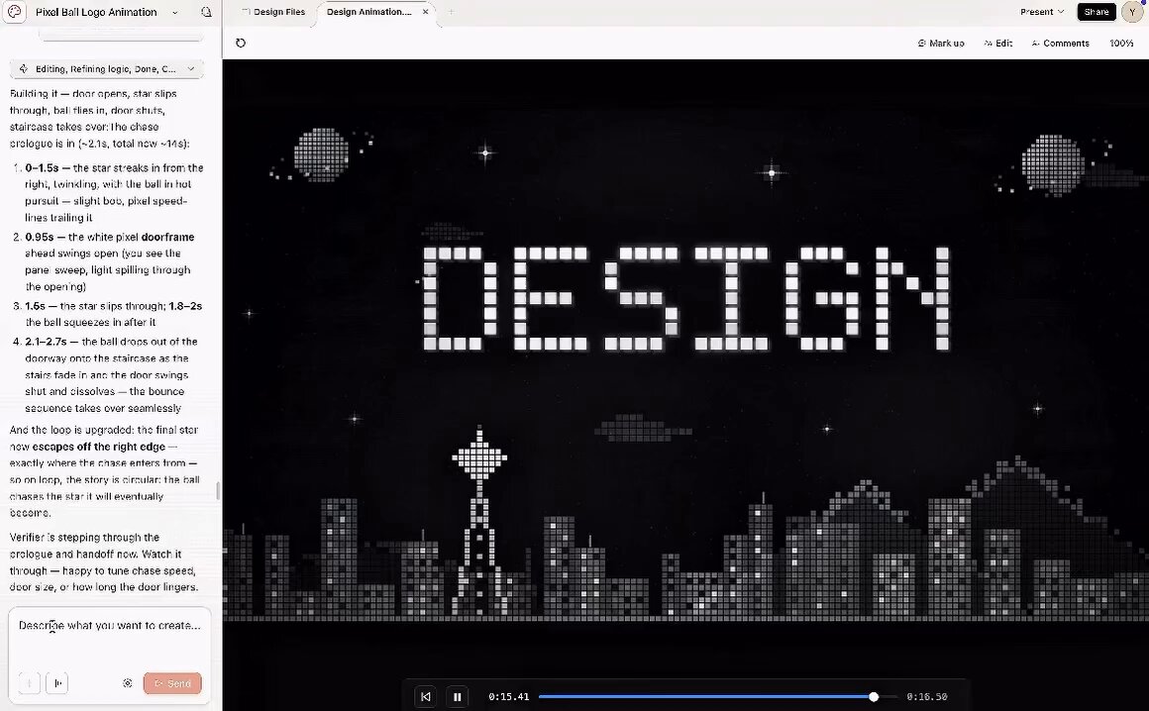
Task: Open user avatar Y menu
Action: tap(1133, 12)
